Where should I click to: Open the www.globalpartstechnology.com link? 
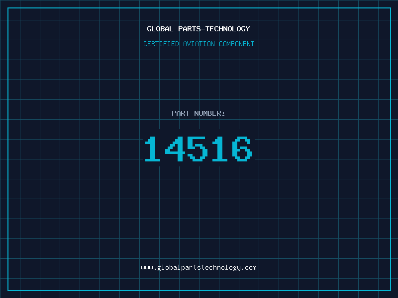tap(199, 268)
